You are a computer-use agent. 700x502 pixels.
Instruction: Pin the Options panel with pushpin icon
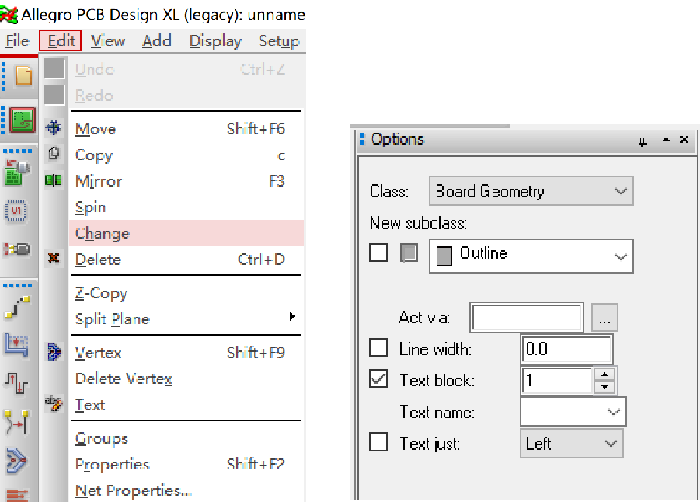tap(643, 141)
